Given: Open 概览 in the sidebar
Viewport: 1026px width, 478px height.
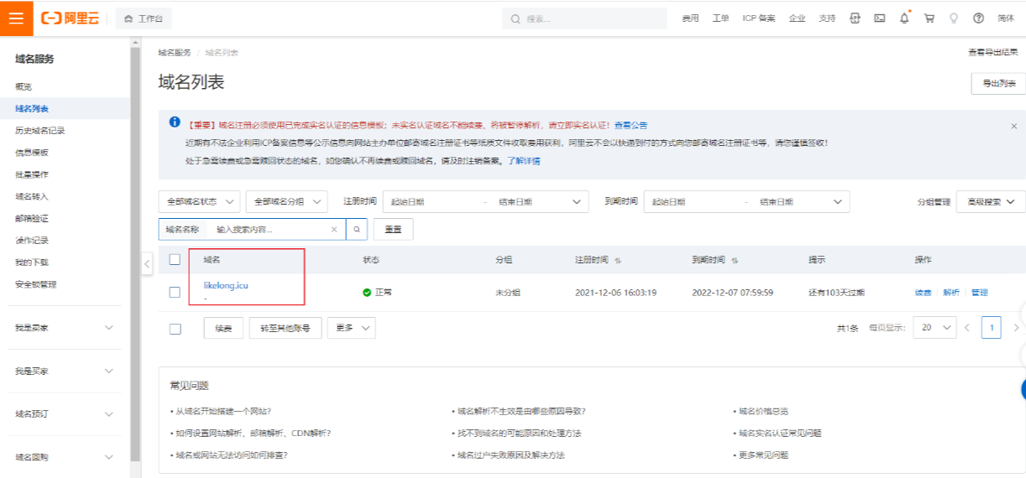Looking at the screenshot, I should [x=24, y=87].
